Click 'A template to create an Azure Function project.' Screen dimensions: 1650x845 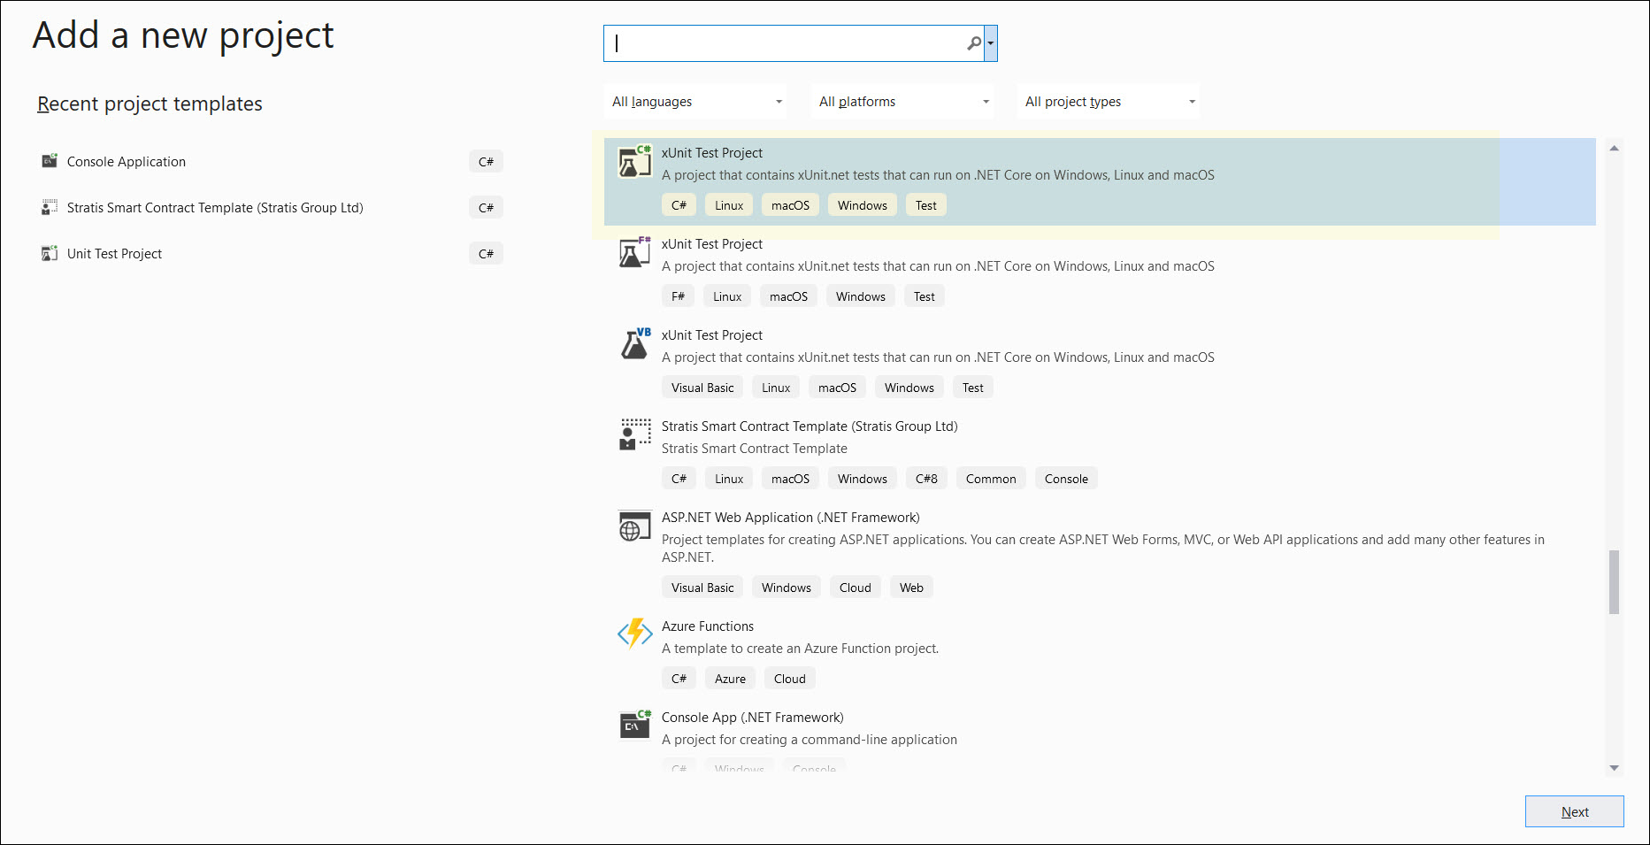coord(801,649)
